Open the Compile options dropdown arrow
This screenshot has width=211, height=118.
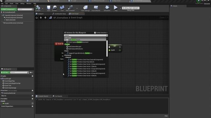point(43,9)
